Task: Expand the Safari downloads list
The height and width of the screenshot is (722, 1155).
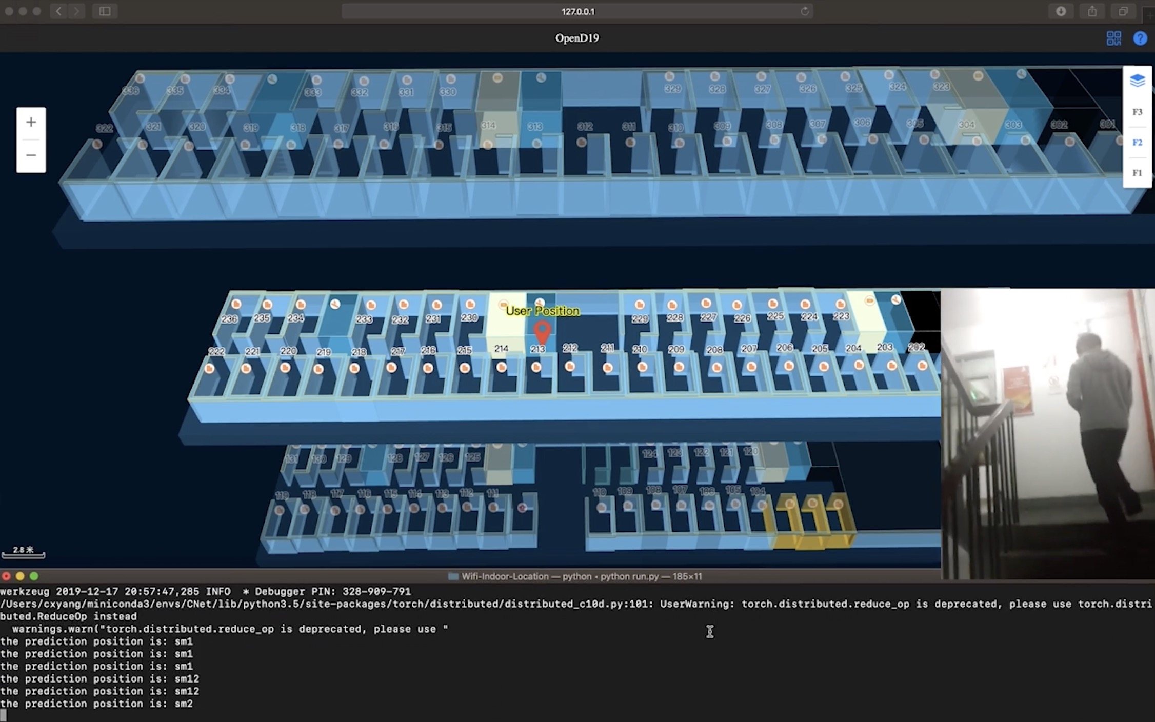Action: 1061,11
